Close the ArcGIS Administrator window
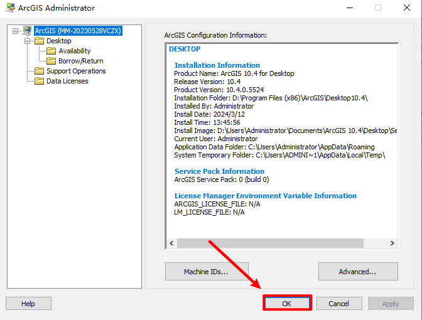 coord(407,8)
